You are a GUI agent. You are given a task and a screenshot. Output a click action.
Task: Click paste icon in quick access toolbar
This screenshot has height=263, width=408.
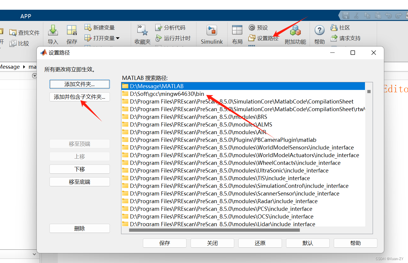click(x=378, y=15)
